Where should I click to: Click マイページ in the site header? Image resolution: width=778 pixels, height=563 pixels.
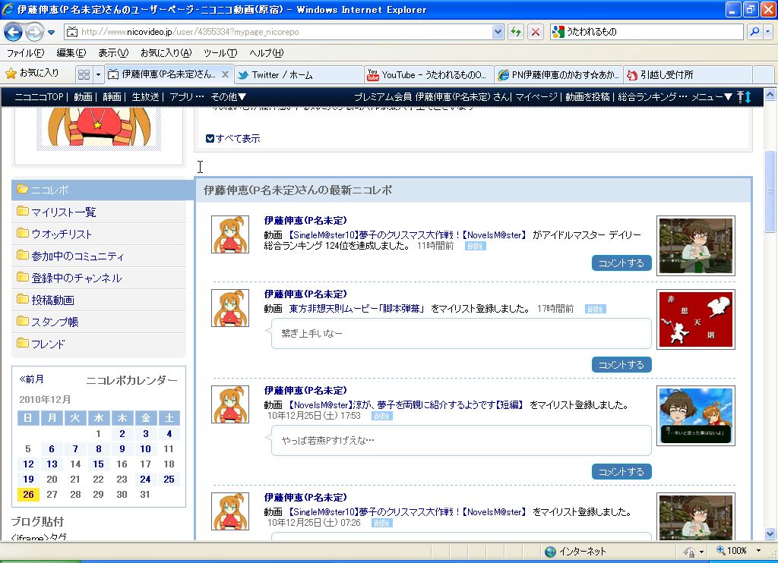(x=536, y=97)
